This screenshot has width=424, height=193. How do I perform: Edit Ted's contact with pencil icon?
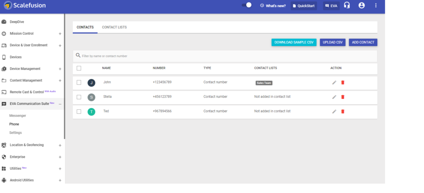click(334, 111)
